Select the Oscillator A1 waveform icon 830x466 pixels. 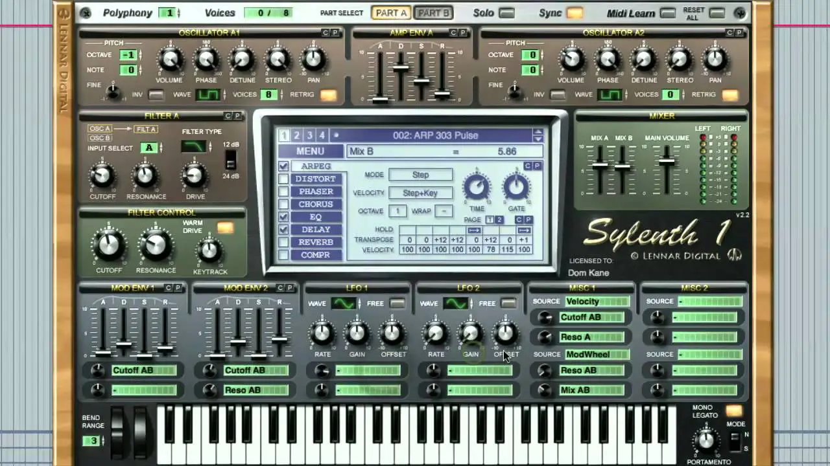[x=208, y=95]
